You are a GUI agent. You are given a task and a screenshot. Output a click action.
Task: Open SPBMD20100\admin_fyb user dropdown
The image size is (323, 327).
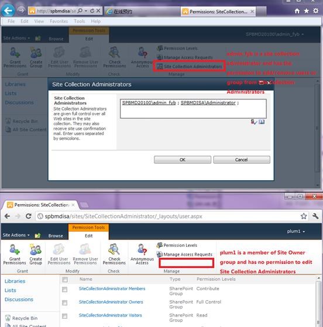point(274,34)
